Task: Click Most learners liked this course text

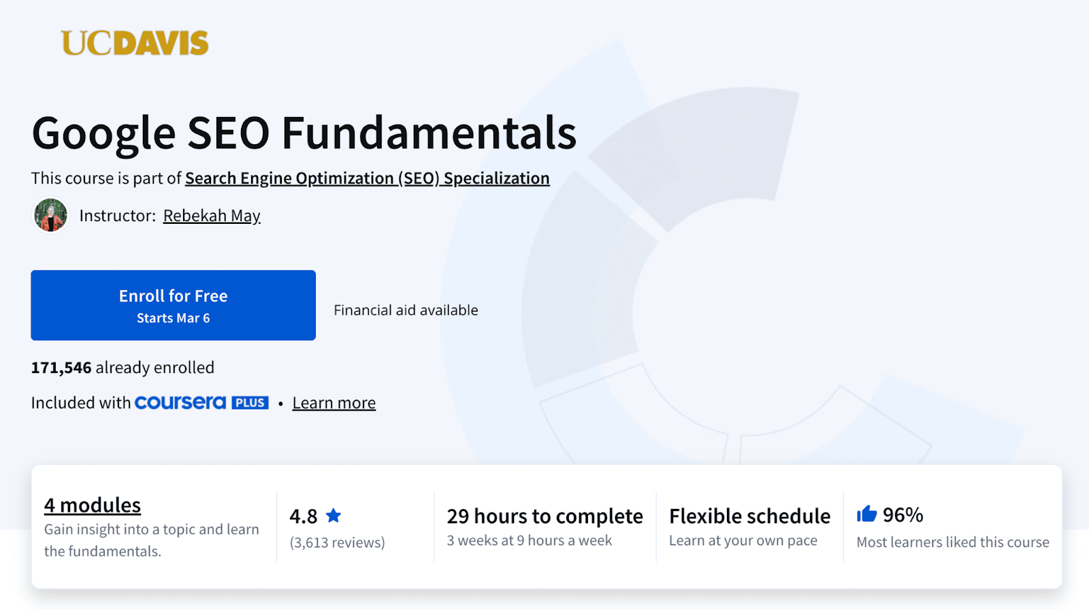Action: [952, 542]
